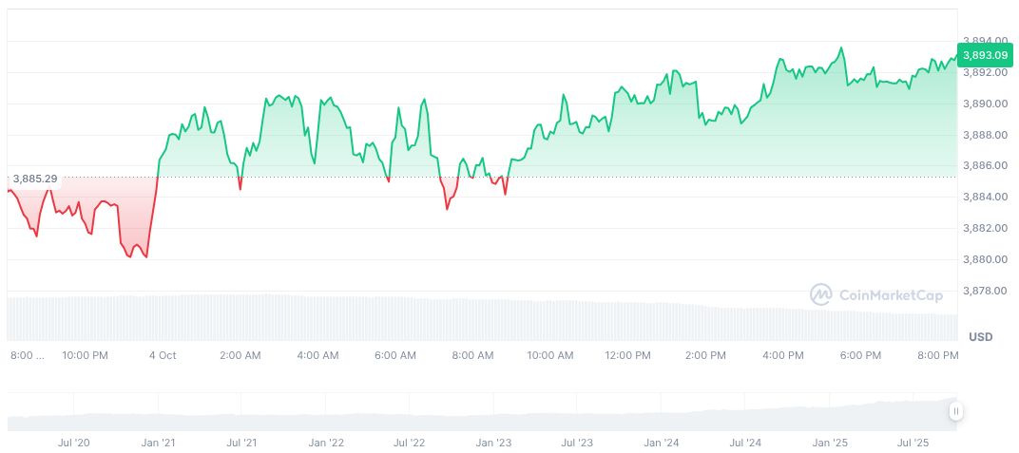Jump to Jan '24 on overview timeline

[x=661, y=443]
